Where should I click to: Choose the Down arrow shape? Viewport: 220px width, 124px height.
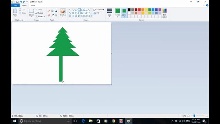[x=70, y=16]
